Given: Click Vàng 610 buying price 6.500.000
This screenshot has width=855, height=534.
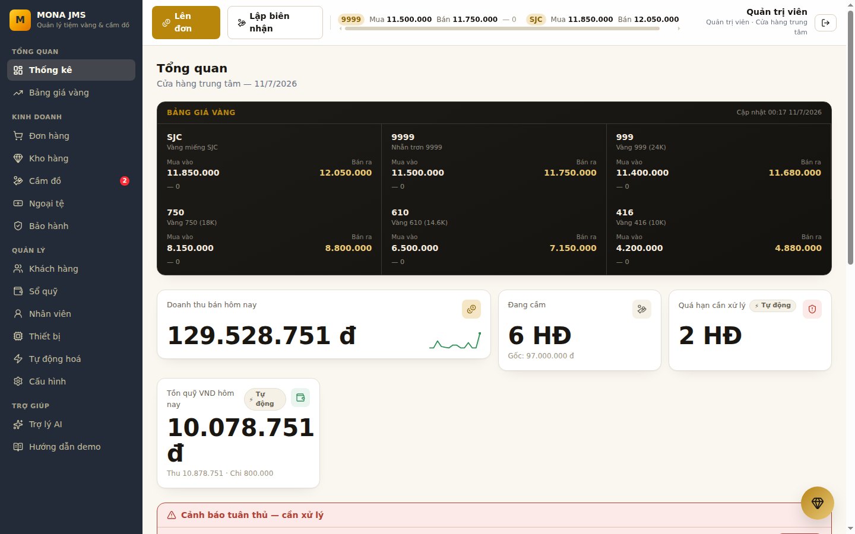Looking at the screenshot, I should point(415,248).
